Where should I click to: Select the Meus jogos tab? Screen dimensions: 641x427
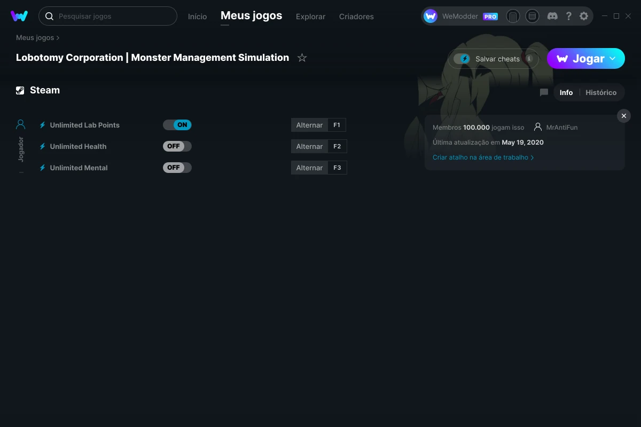251,15
